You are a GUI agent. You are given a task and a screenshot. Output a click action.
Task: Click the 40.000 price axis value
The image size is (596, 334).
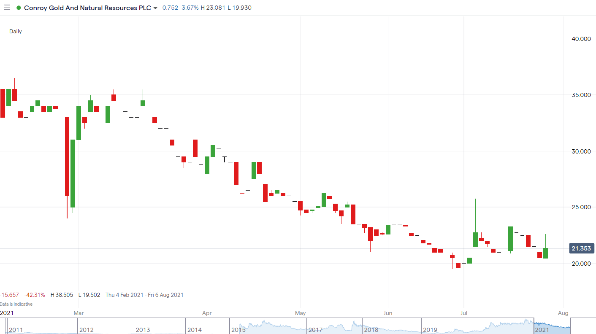click(x=581, y=39)
